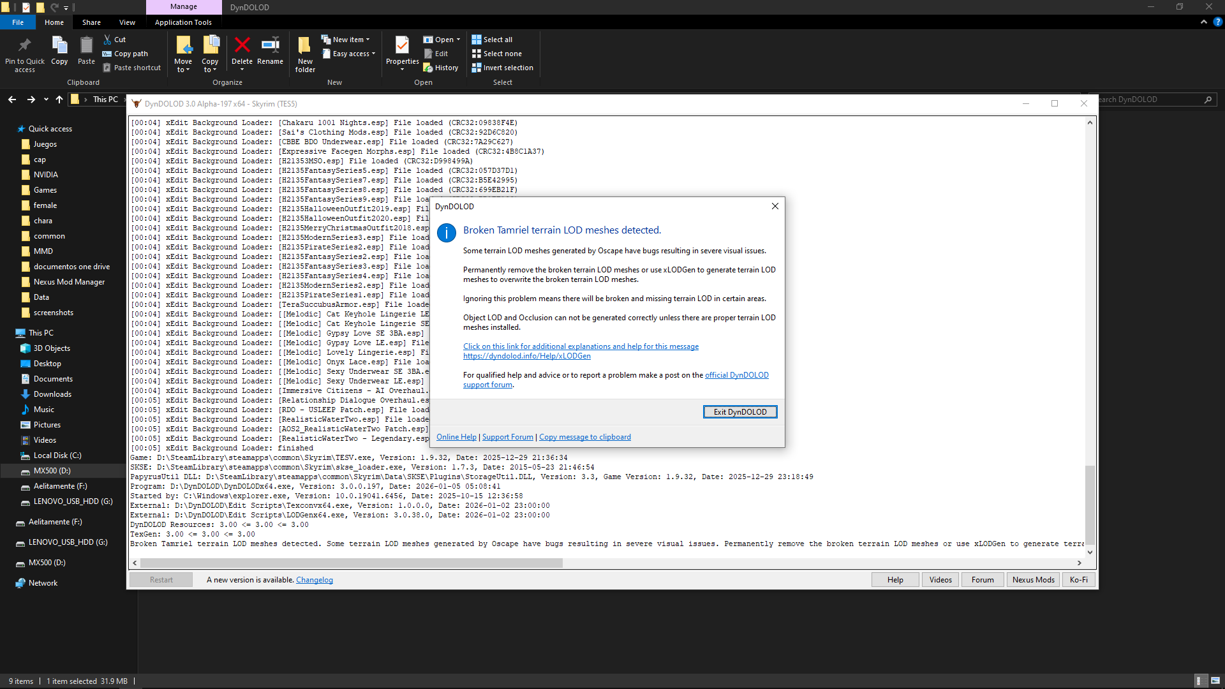The width and height of the screenshot is (1225, 689).
Task: Click the up-arrow navigation icon
Action: coord(59,100)
